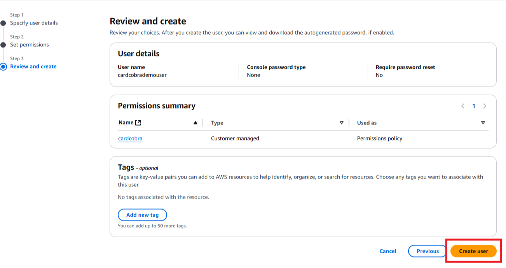Select page 1 in permissions pagination

click(474, 106)
